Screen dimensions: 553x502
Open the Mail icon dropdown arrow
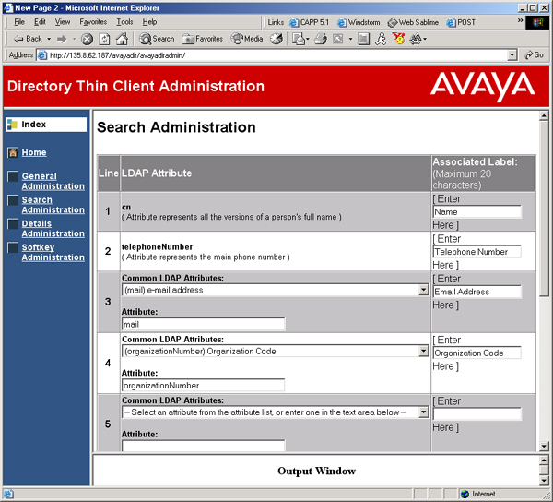[x=308, y=39]
